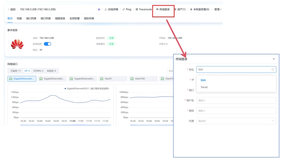Open the 指标列表 metrics list tab
The width and height of the screenshot is (281, 161).
pyautogui.click(x=89, y=18)
